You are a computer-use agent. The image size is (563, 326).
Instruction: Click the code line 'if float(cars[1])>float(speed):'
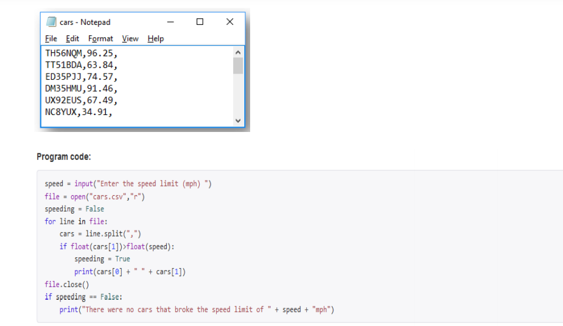[117, 247]
